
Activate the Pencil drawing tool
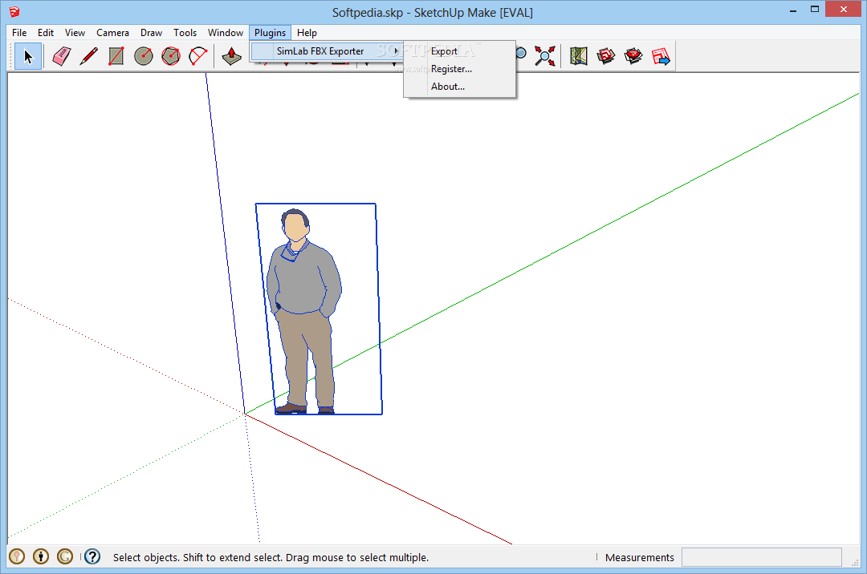point(89,56)
